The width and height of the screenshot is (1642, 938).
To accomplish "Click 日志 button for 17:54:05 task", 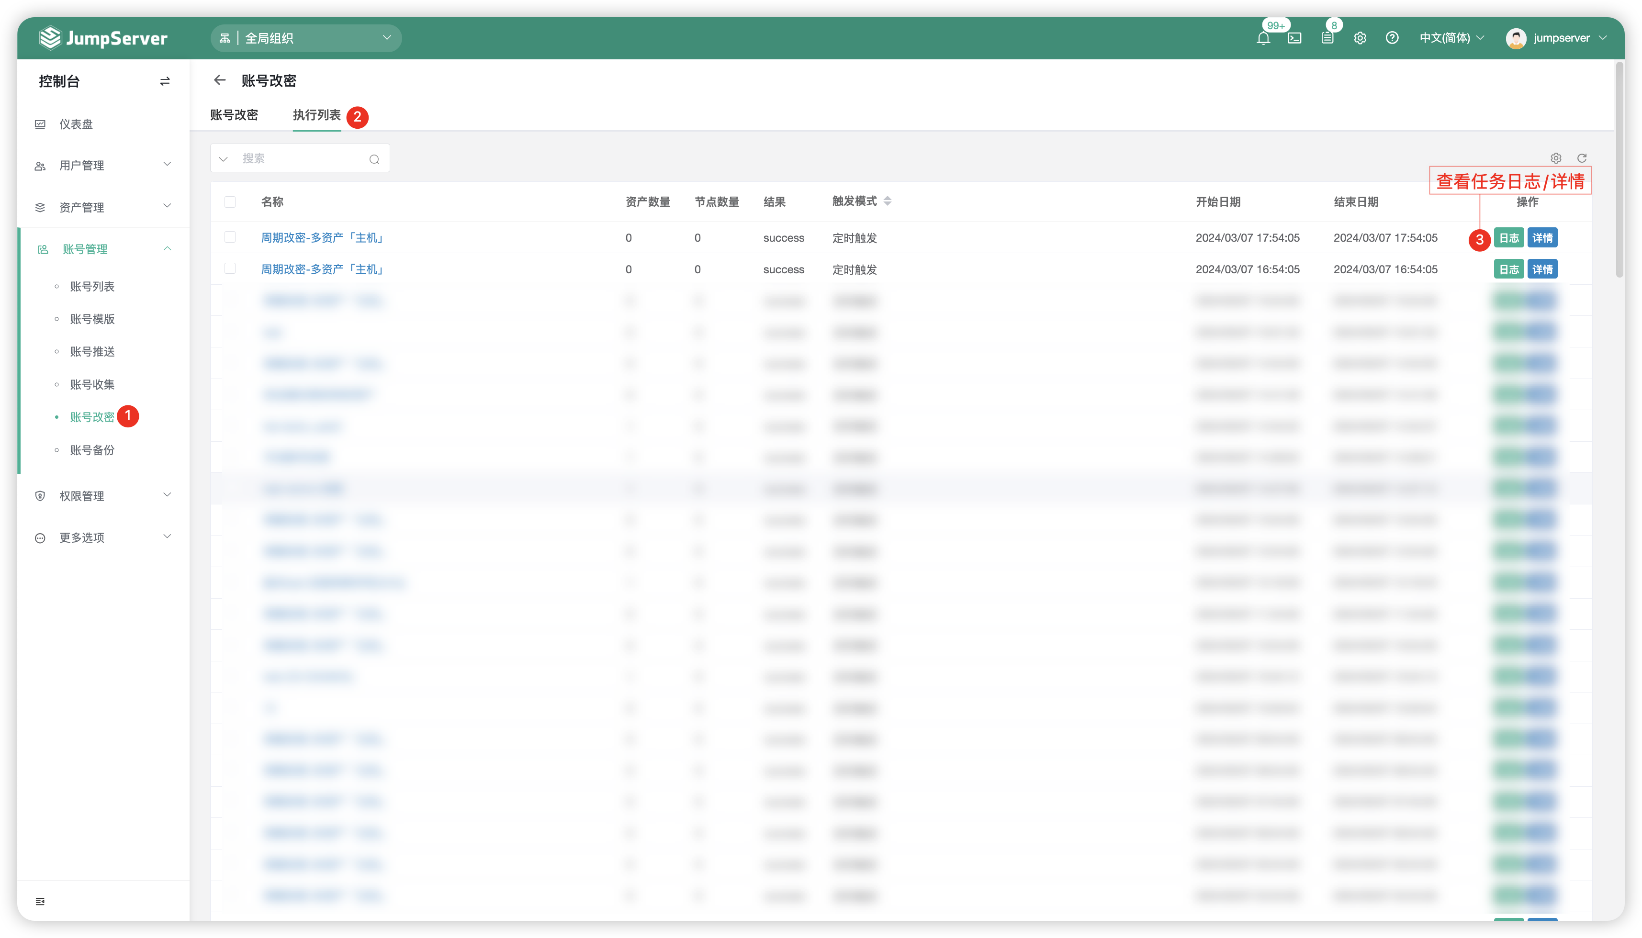I will 1508,238.
